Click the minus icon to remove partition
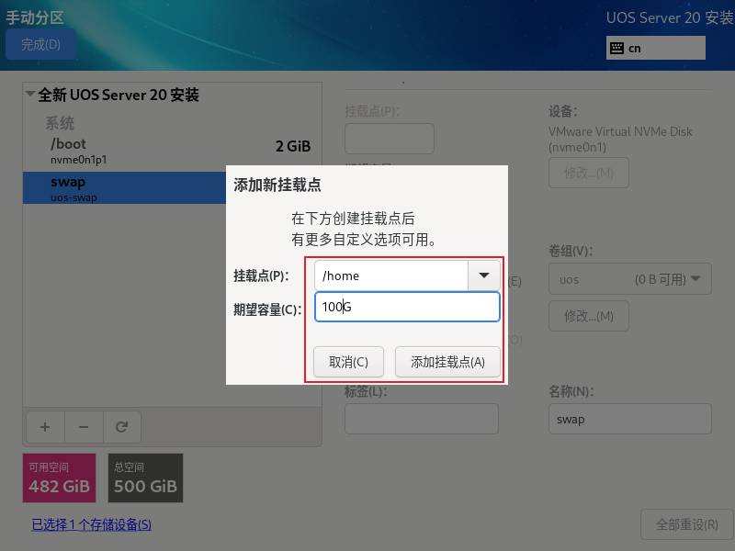This screenshot has width=735, height=551. [x=84, y=427]
